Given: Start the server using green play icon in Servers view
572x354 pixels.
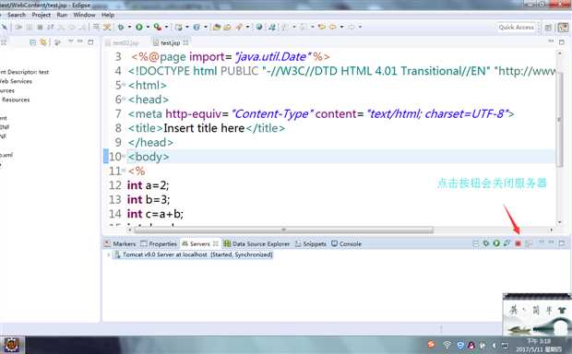Looking at the screenshot, I should pyautogui.click(x=496, y=243).
